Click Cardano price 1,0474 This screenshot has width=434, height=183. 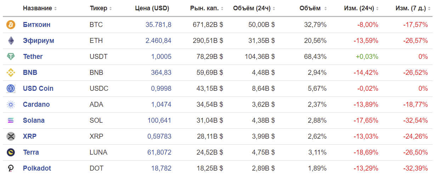(161, 105)
